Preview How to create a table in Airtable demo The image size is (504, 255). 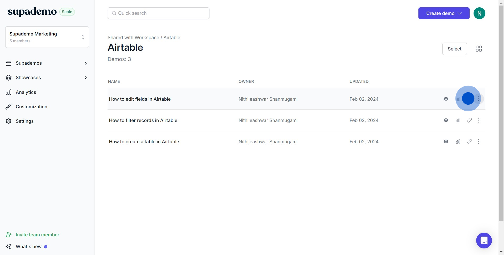tap(446, 142)
